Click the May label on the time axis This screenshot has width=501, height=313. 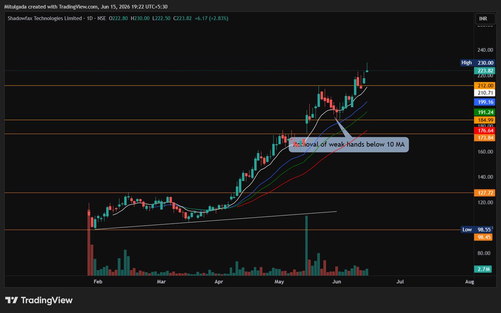(x=279, y=282)
